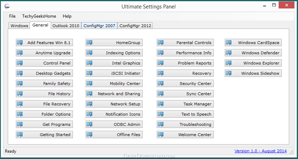Select the General tab
298x159 pixels.
click(40, 25)
